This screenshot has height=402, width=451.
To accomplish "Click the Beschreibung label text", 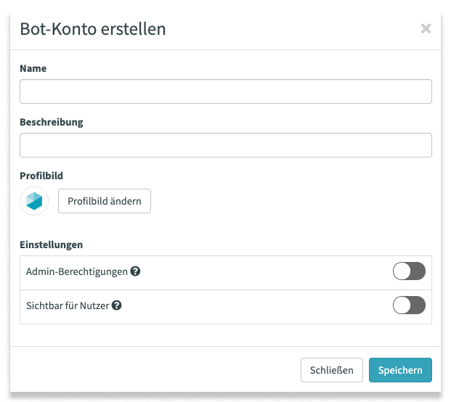I will click(52, 122).
